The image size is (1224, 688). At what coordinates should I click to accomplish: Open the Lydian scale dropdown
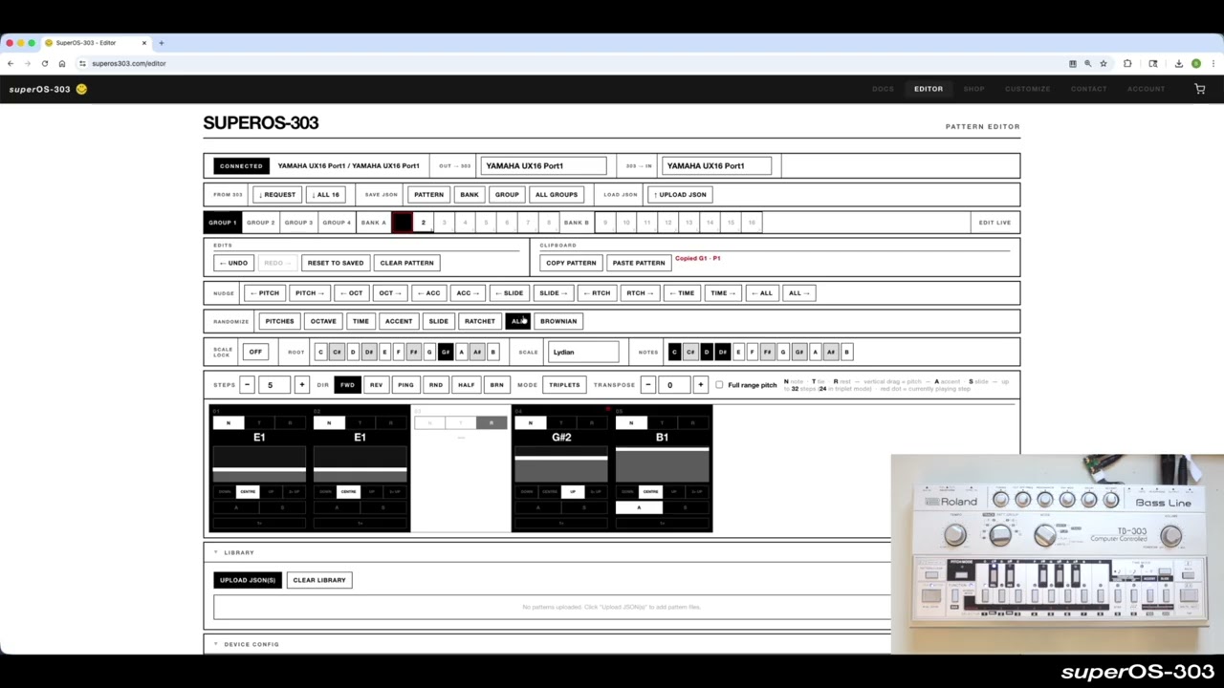click(x=582, y=352)
